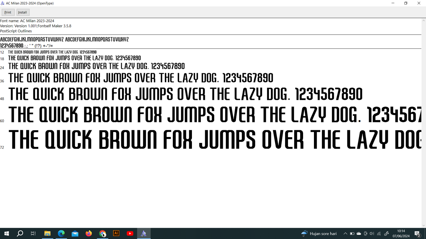The image size is (426, 239).
Task: Open the Mail app in taskbar
Action: 75,233
